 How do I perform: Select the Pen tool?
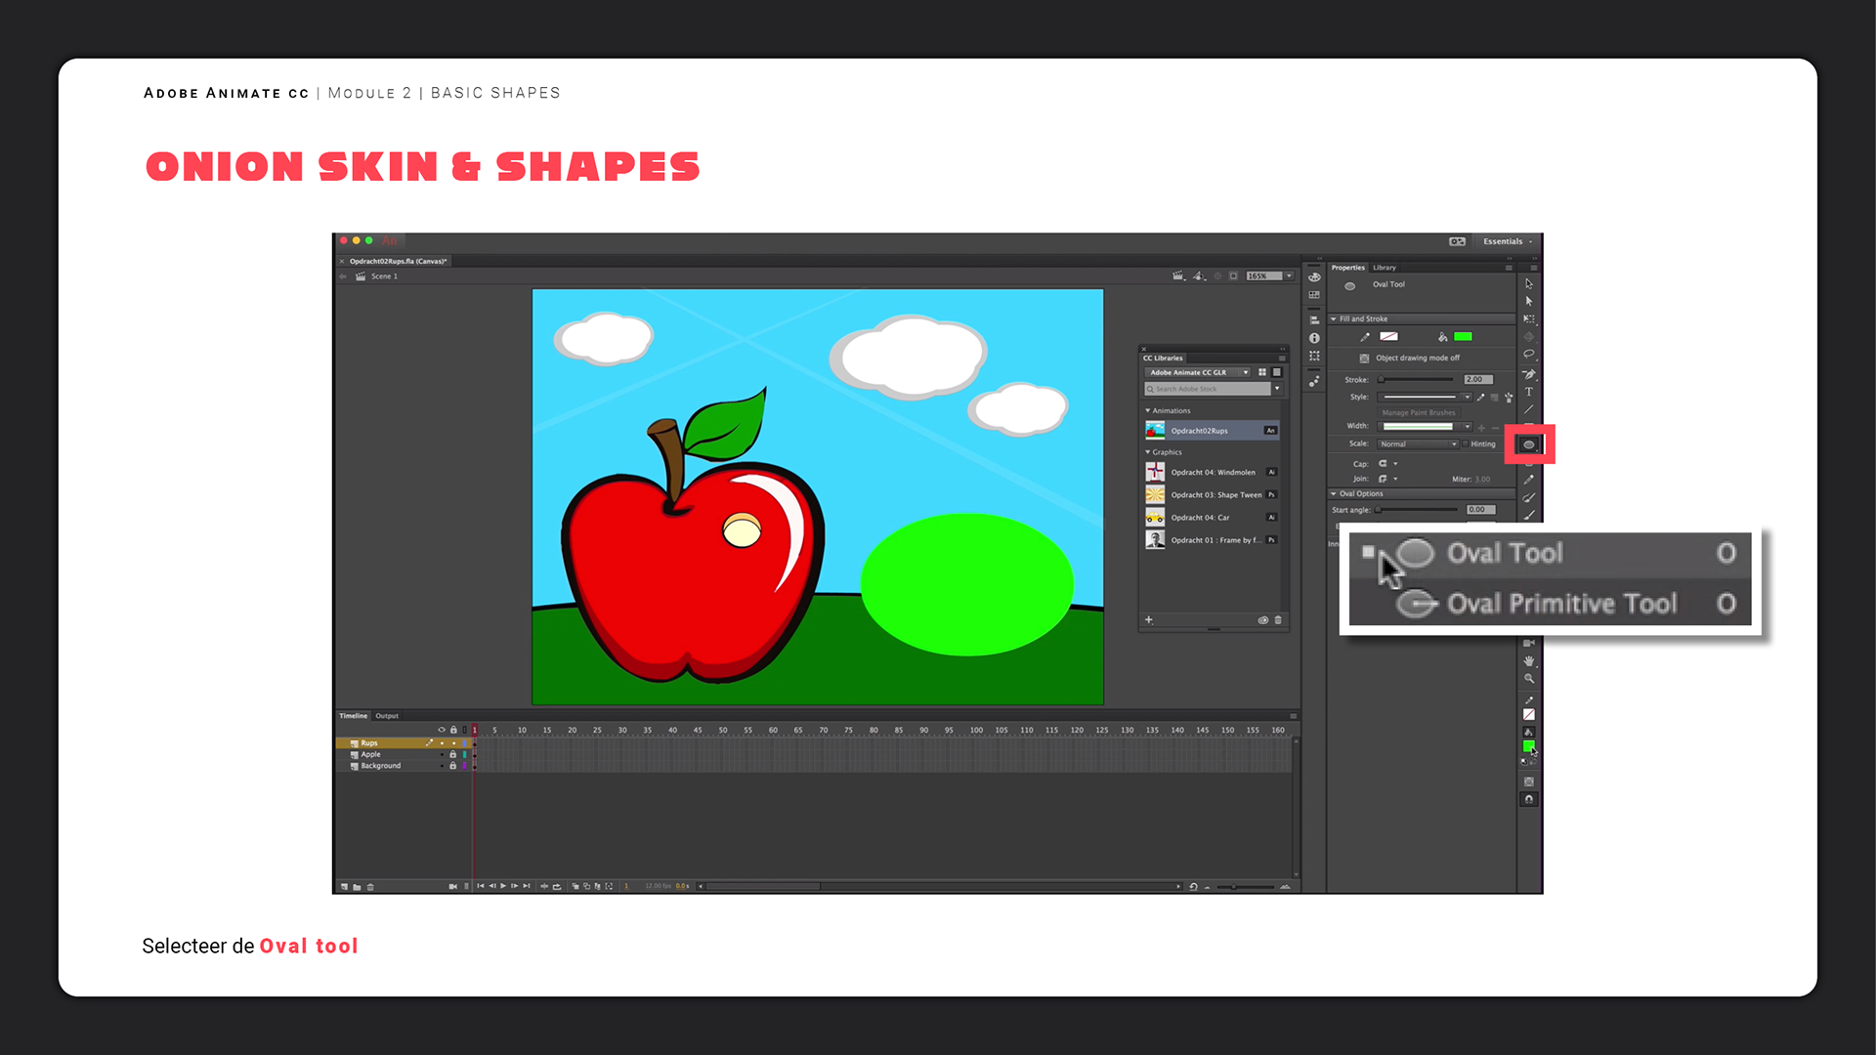click(1529, 374)
